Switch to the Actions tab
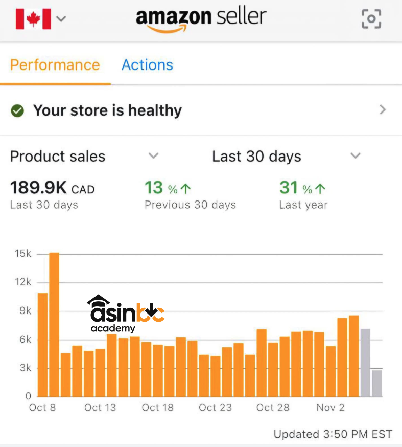The height and width of the screenshot is (447, 402). tap(147, 65)
